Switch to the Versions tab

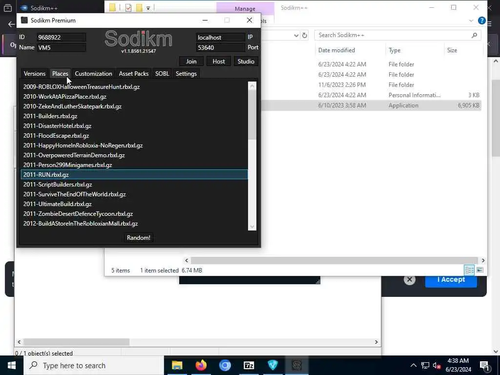coord(35,74)
